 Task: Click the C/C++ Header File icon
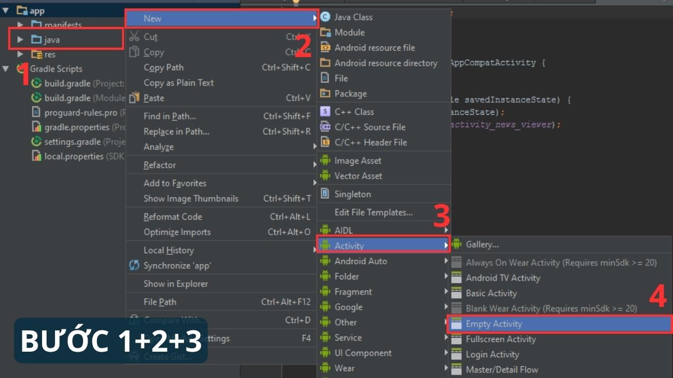click(325, 142)
